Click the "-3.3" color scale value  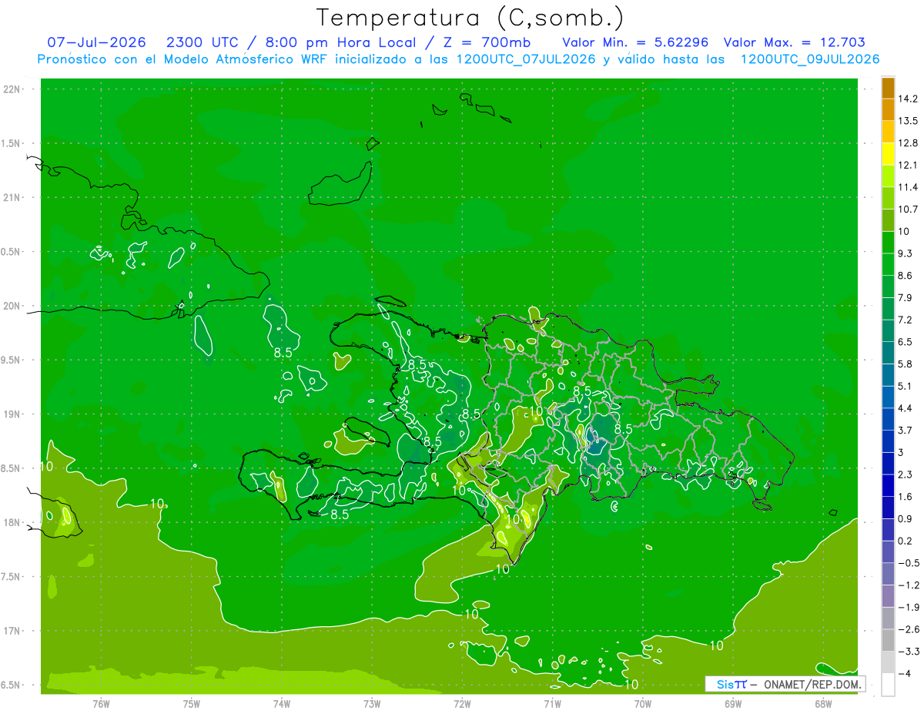(909, 652)
